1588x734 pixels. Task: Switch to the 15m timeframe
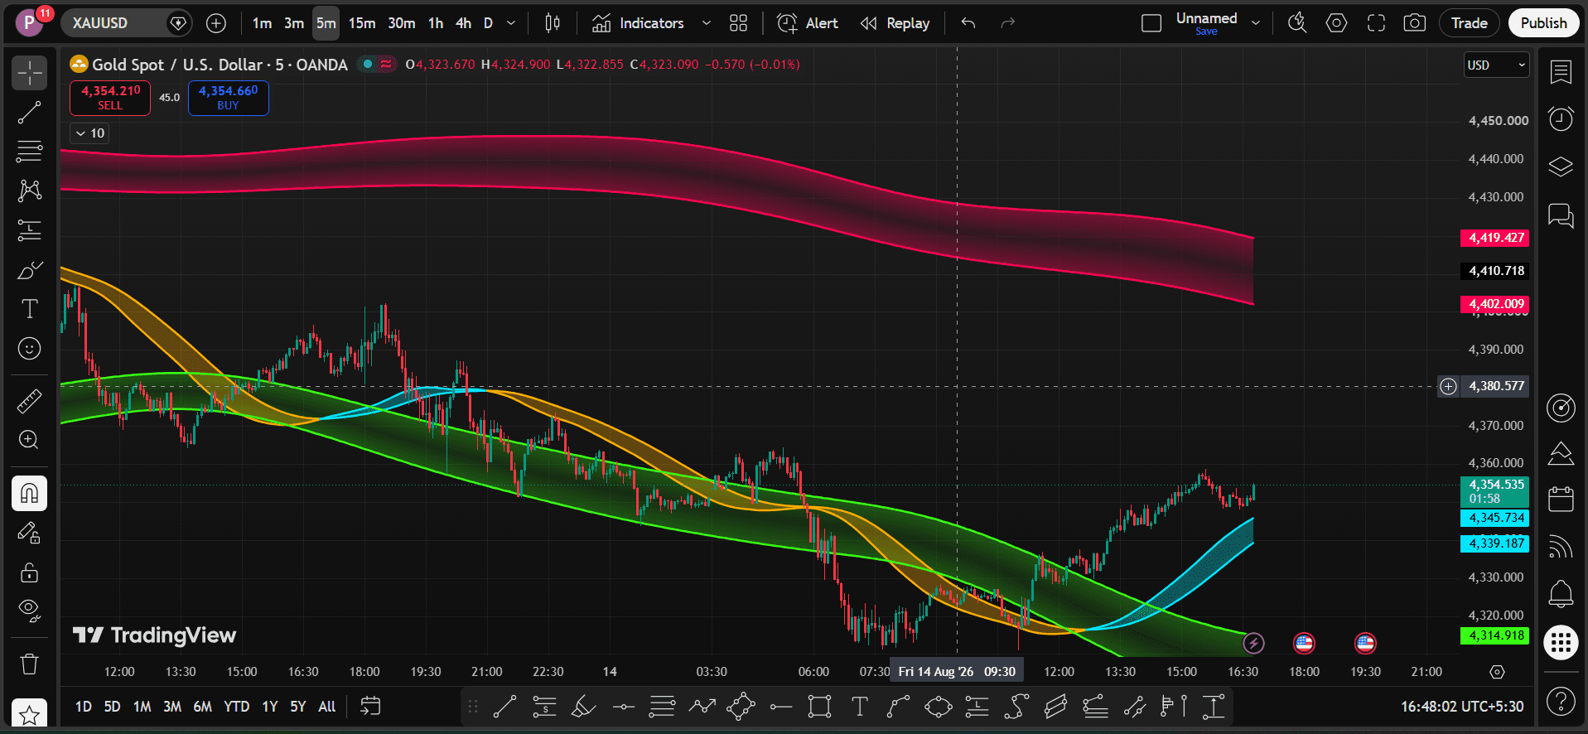pyautogui.click(x=362, y=23)
